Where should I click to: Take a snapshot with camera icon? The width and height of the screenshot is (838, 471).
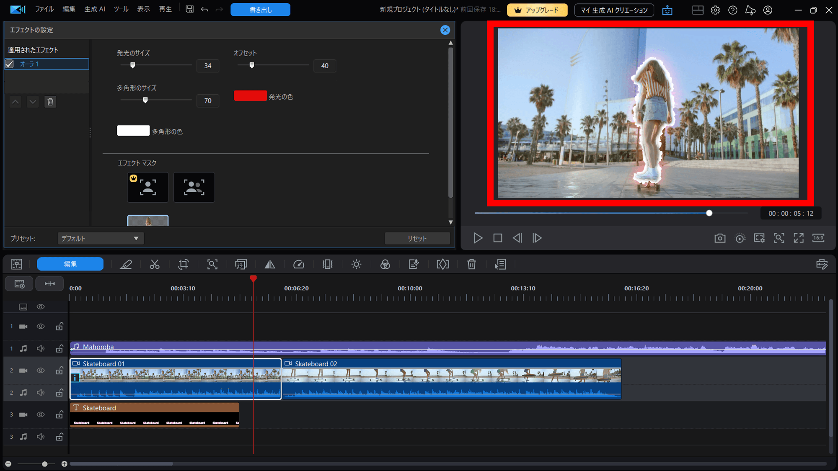(x=720, y=238)
